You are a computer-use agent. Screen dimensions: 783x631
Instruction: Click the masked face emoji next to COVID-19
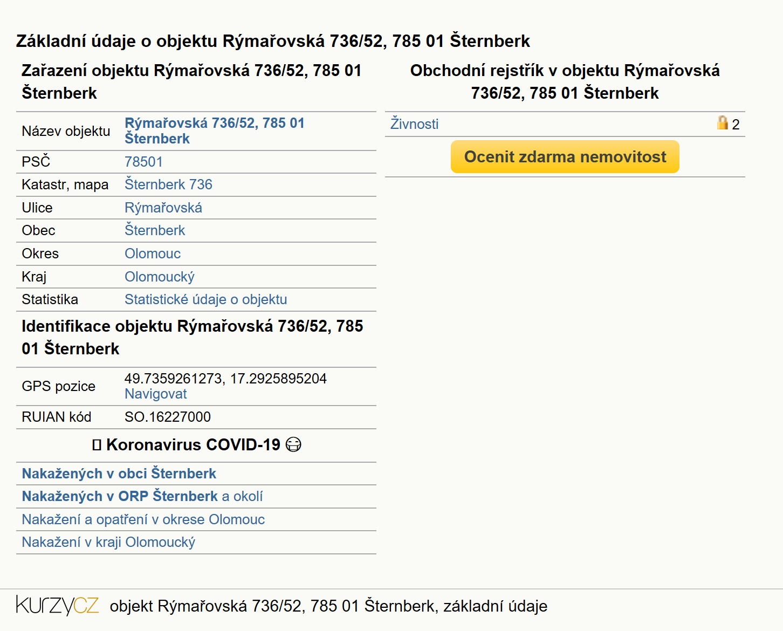[293, 444]
